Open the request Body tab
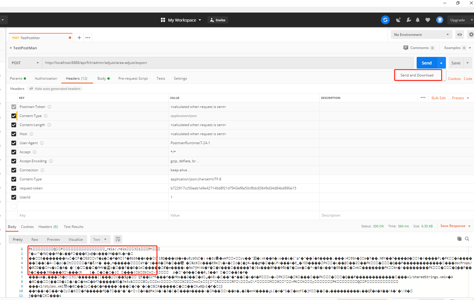 point(104,79)
